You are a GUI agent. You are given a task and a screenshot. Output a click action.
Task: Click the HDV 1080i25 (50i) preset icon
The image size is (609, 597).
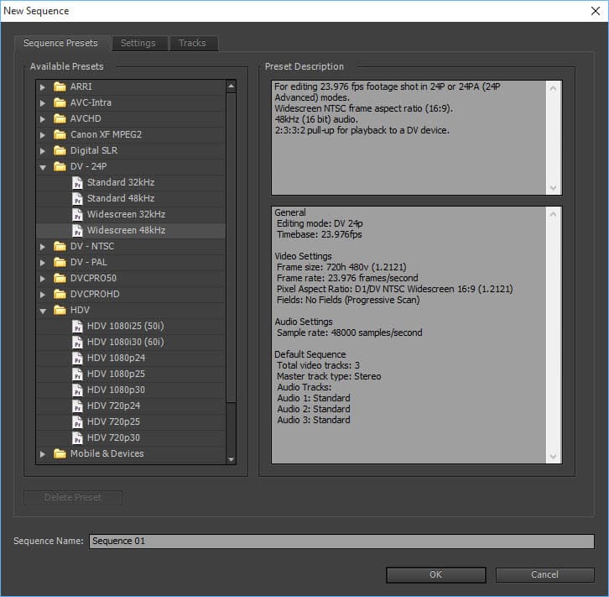tap(78, 326)
